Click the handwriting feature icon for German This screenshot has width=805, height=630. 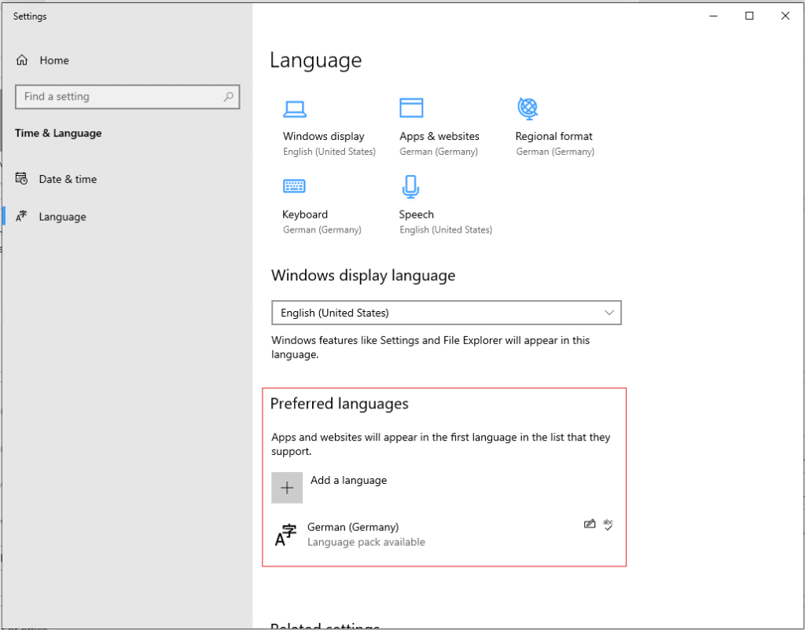click(x=590, y=524)
